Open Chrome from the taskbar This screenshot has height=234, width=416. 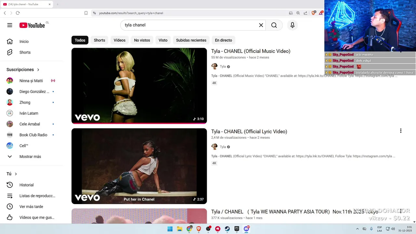click(x=189, y=229)
